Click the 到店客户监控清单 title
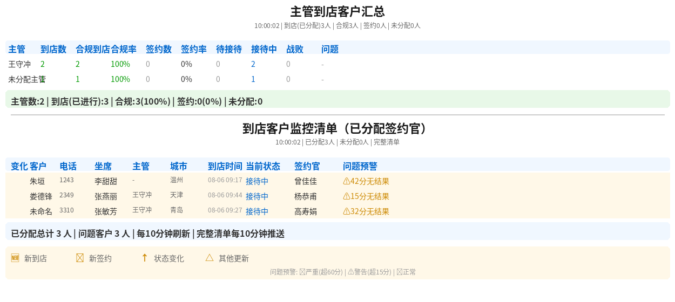This screenshot has height=302, width=675. [337, 128]
